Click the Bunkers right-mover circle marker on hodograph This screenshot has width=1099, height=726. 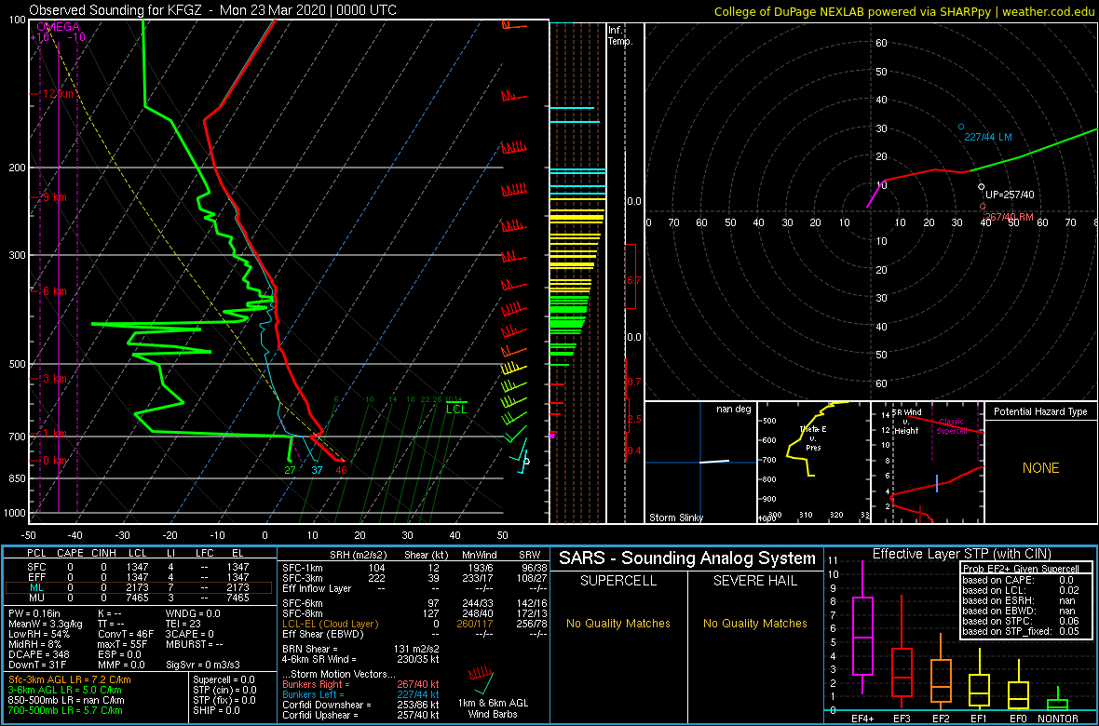point(983,206)
